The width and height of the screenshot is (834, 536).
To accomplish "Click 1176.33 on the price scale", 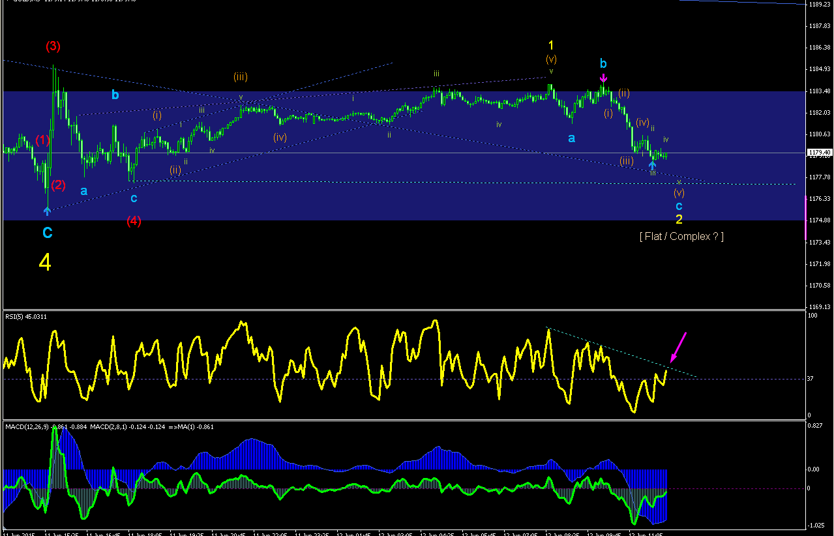I will (819, 199).
